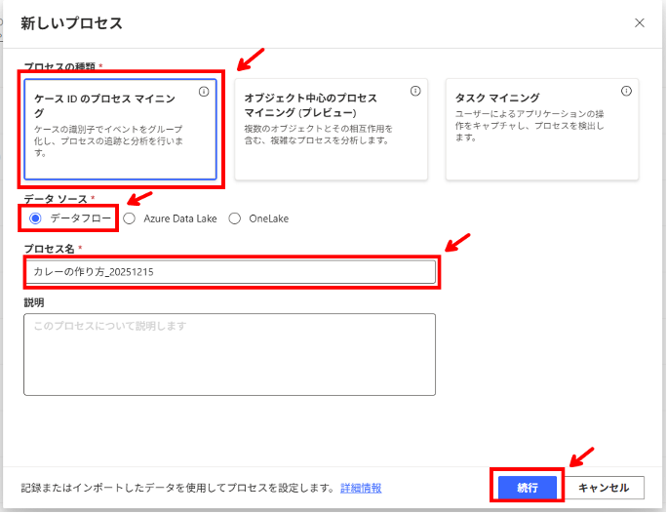The width and height of the screenshot is (667, 514).
Task: Click the データ ソース label
Action: pyautogui.click(x=56, y=199)
